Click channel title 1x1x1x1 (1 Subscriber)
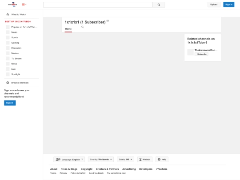This screenshot has width=240, height=180. pyautogui.click(x=85, y=22)
